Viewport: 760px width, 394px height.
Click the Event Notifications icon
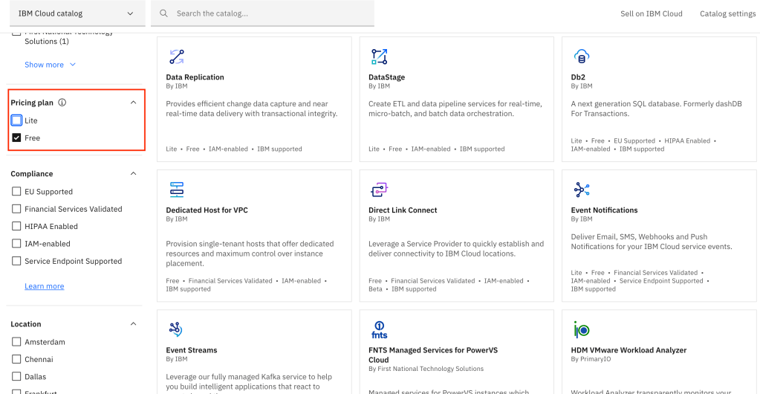(x=581, y=190)
